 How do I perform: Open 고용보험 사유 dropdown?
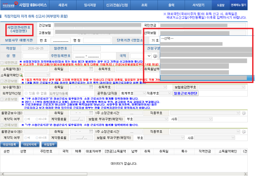[x=195, y=119]
